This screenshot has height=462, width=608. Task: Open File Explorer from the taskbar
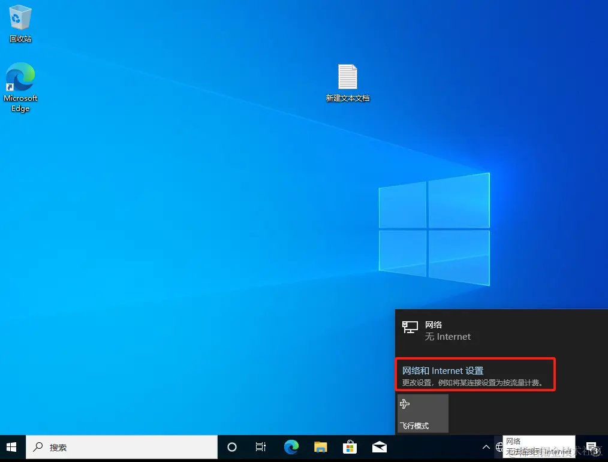coord(321,447)
